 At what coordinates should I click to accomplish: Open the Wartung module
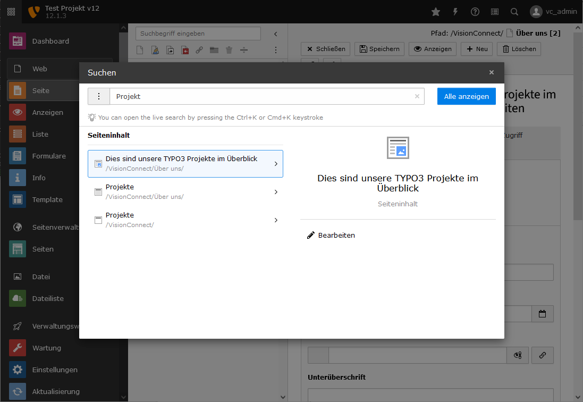point(43,348)
